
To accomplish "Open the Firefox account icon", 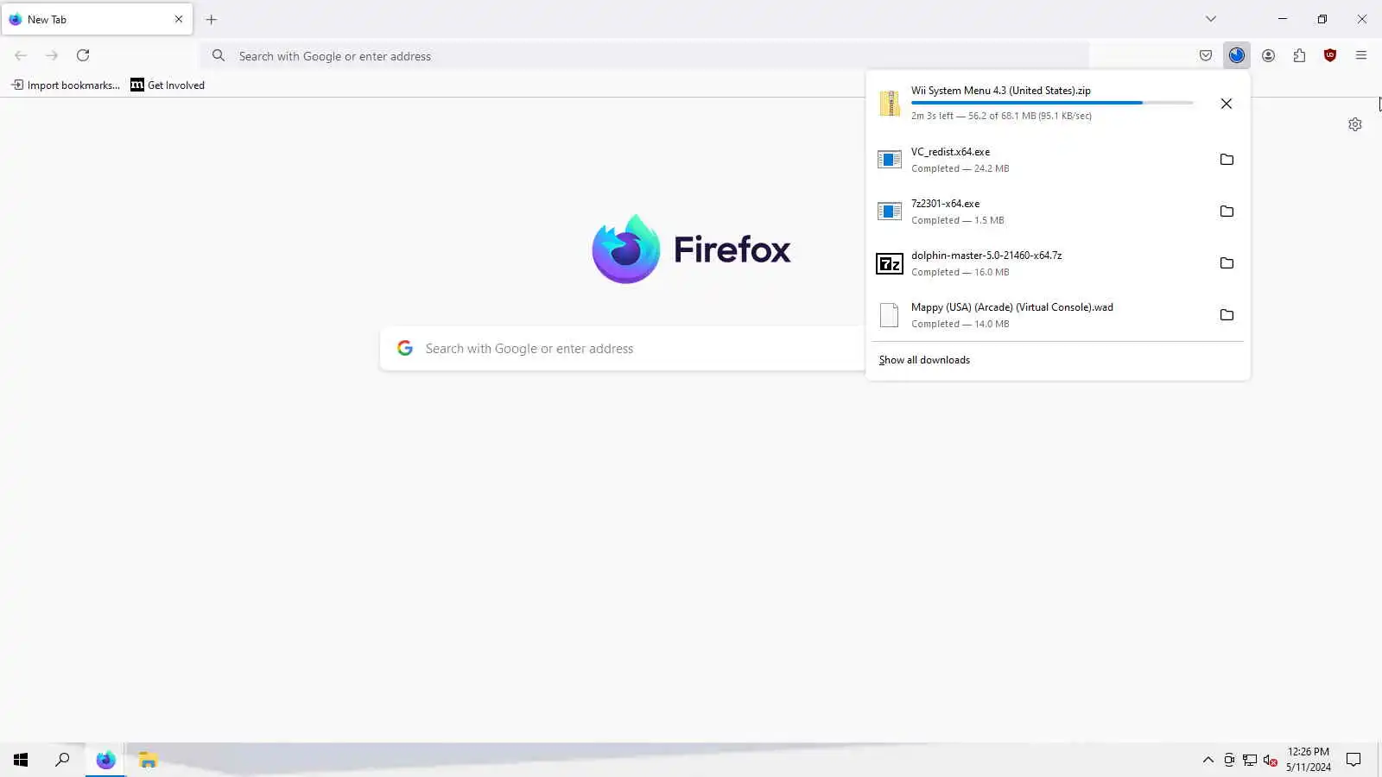I will point(1268,55).
